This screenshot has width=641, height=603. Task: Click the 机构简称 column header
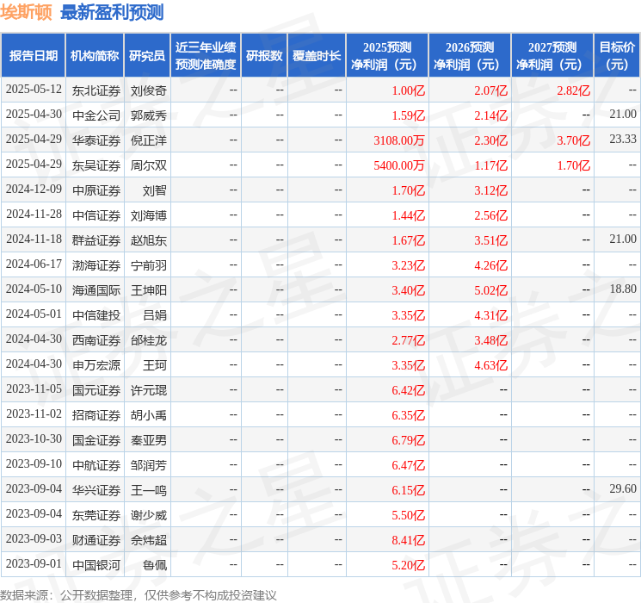[95, 56]
